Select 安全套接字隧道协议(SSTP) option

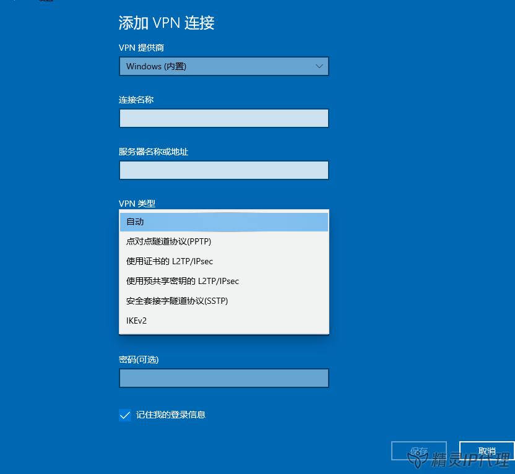click(x=223, y=301)
